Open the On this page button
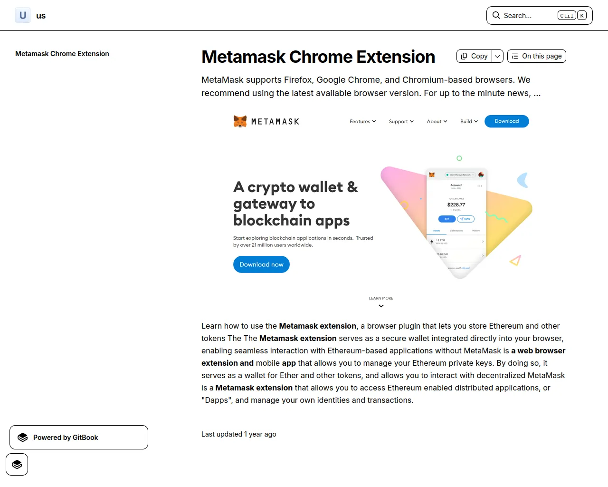The height and width of the screenshot is (487, 608). coord(537,56)
